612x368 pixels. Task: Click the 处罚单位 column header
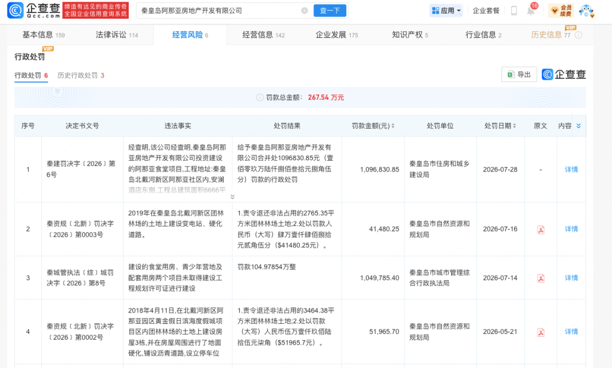click(x=440, y=126)
